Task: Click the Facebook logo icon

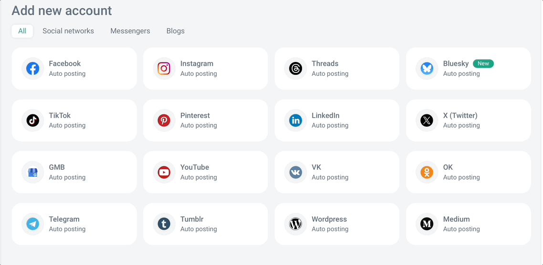Action: click(x=32, y=69)
